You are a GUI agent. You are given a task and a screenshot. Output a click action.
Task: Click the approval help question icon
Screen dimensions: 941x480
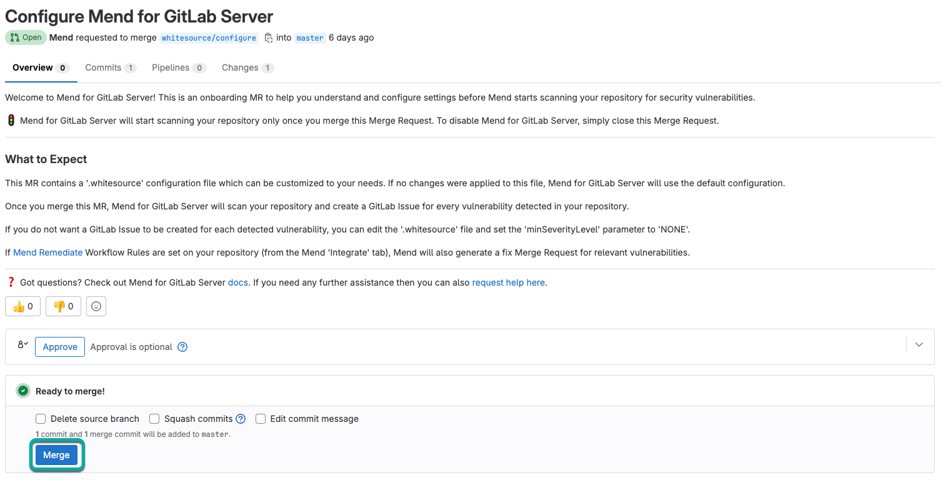[182, 347]
